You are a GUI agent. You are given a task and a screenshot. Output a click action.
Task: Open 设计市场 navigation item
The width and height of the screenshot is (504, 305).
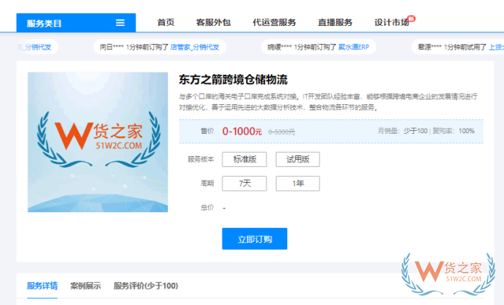(x=392, y=22)
